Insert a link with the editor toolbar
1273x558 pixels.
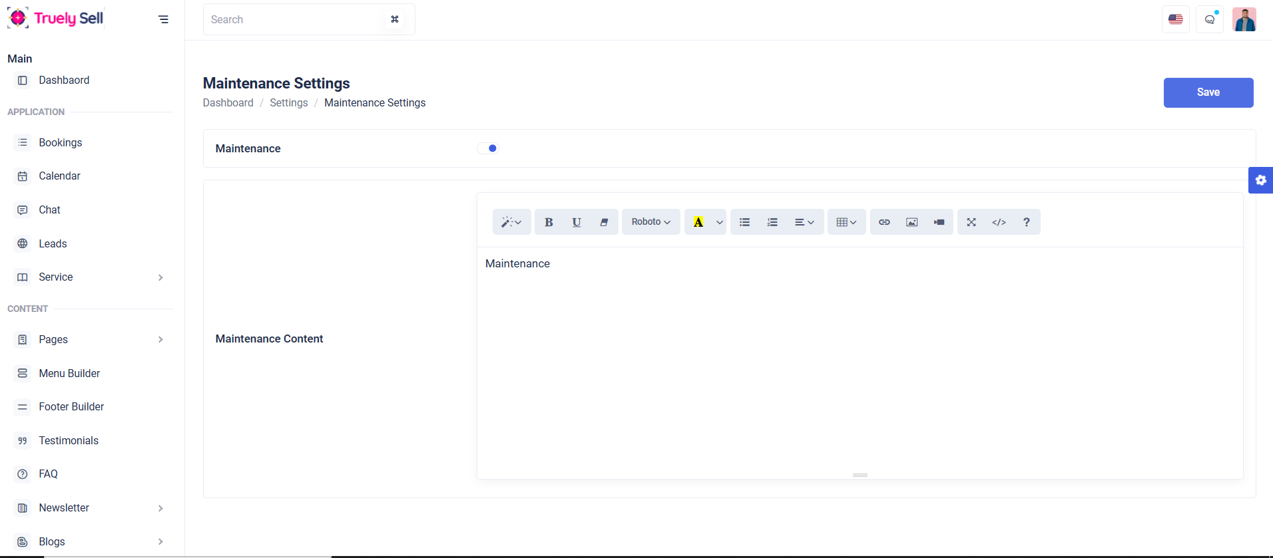click(x=884, y=222)
